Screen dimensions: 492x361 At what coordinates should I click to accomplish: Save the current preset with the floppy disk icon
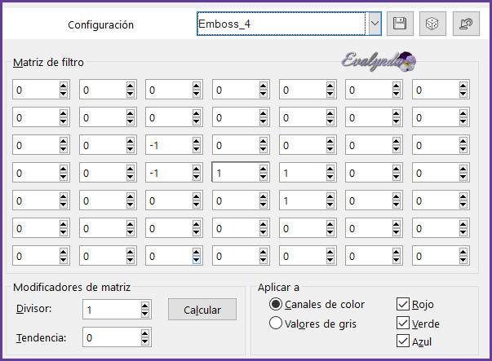[x=400, y=24]
